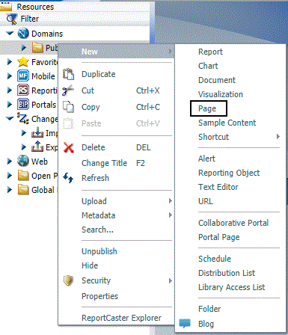Expand the Reporting Servers node

click(10, 90)
